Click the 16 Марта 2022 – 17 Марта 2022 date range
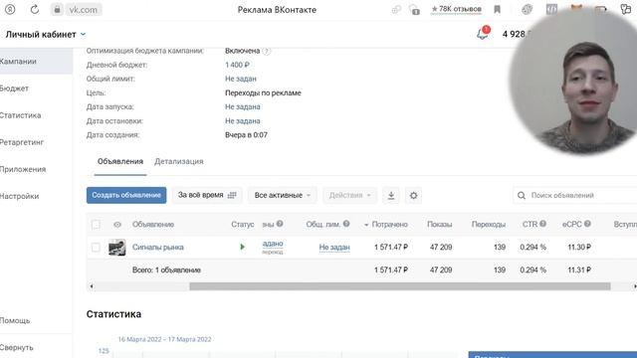Viewport: 637px width, 358px height. coord(164,339)
